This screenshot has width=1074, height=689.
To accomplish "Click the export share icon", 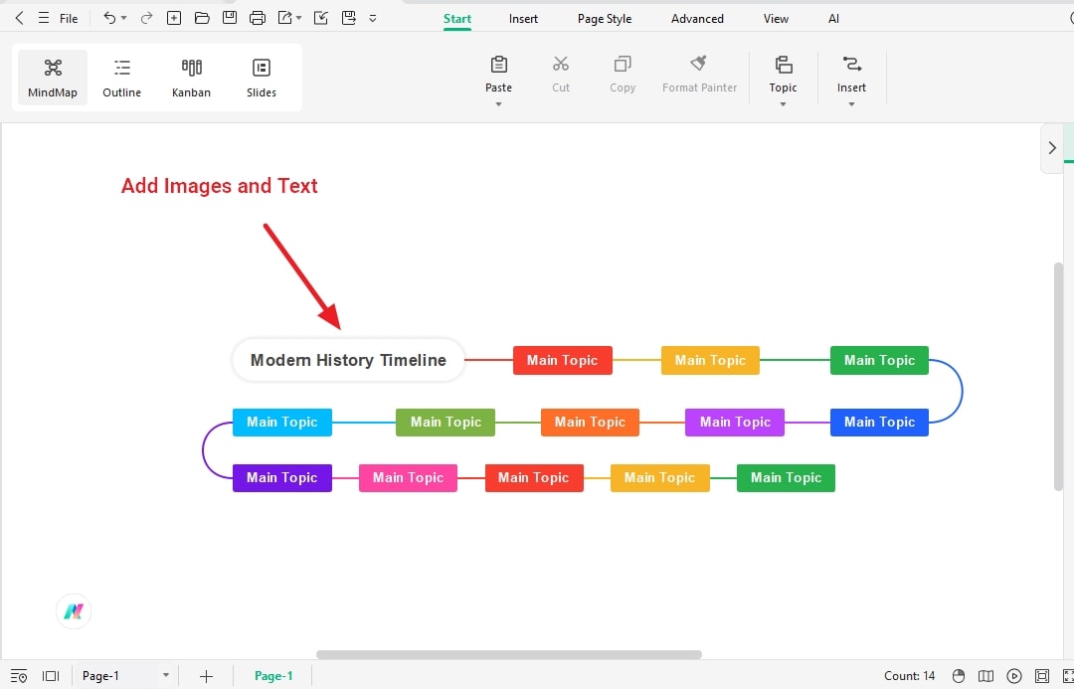I will (285, 19).
